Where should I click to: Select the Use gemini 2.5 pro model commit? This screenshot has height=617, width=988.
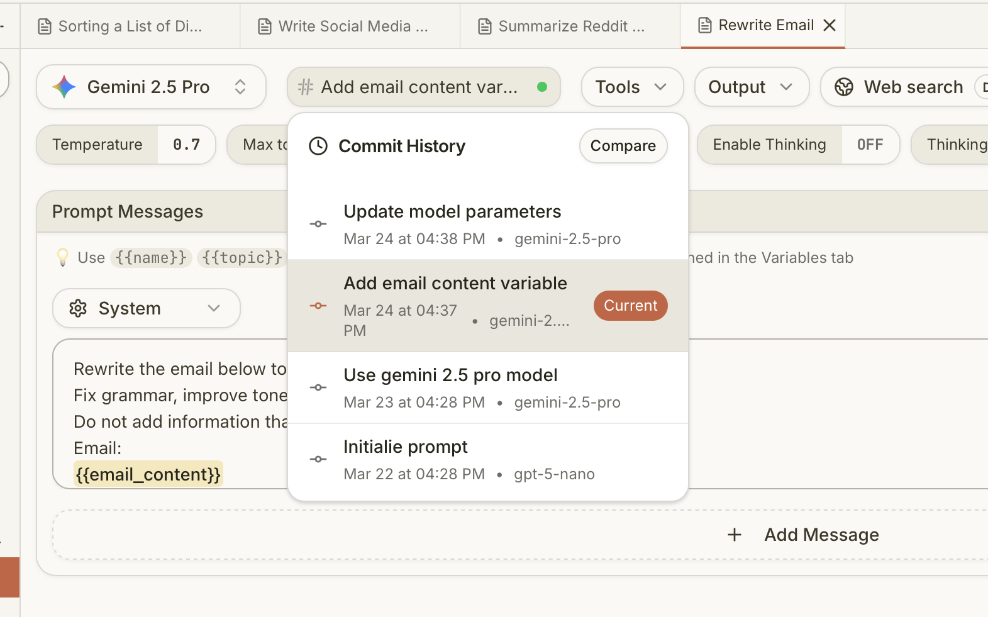[x=488, y=387]
